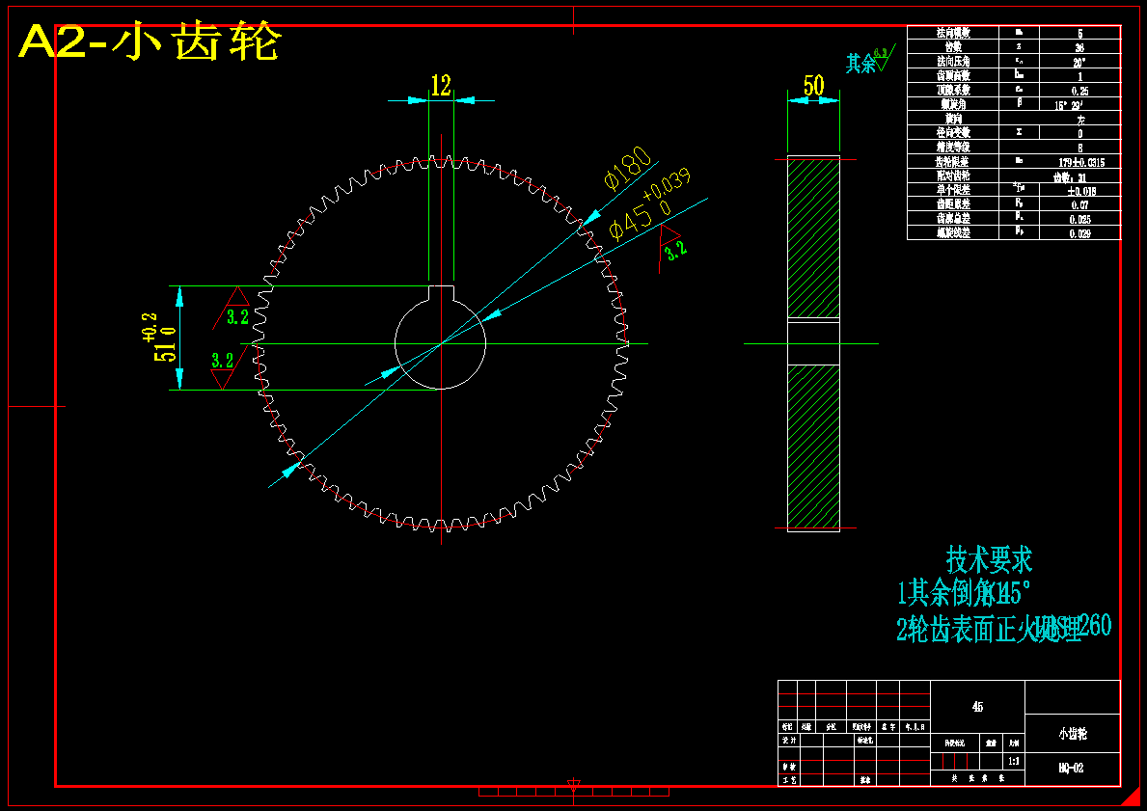The width and height of the screenshot is (1147, 811).
Task: Click the drawing number 'BQ-02'
Action: pyautogui.click(x=1071, y=768)
